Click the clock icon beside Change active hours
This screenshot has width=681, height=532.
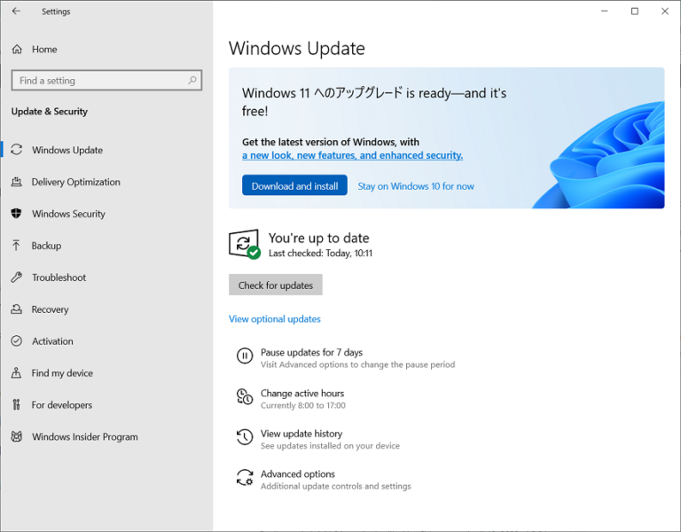(245, 396)
